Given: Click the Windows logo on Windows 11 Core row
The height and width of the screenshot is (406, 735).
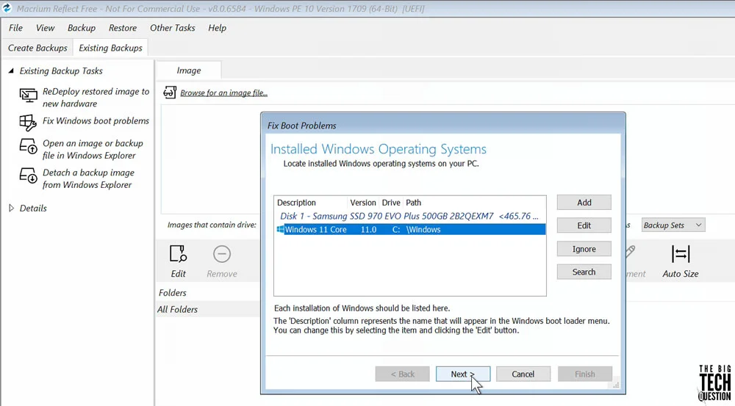Looking at the screenshot, I should pyautogui.click(x=280, y=230).
